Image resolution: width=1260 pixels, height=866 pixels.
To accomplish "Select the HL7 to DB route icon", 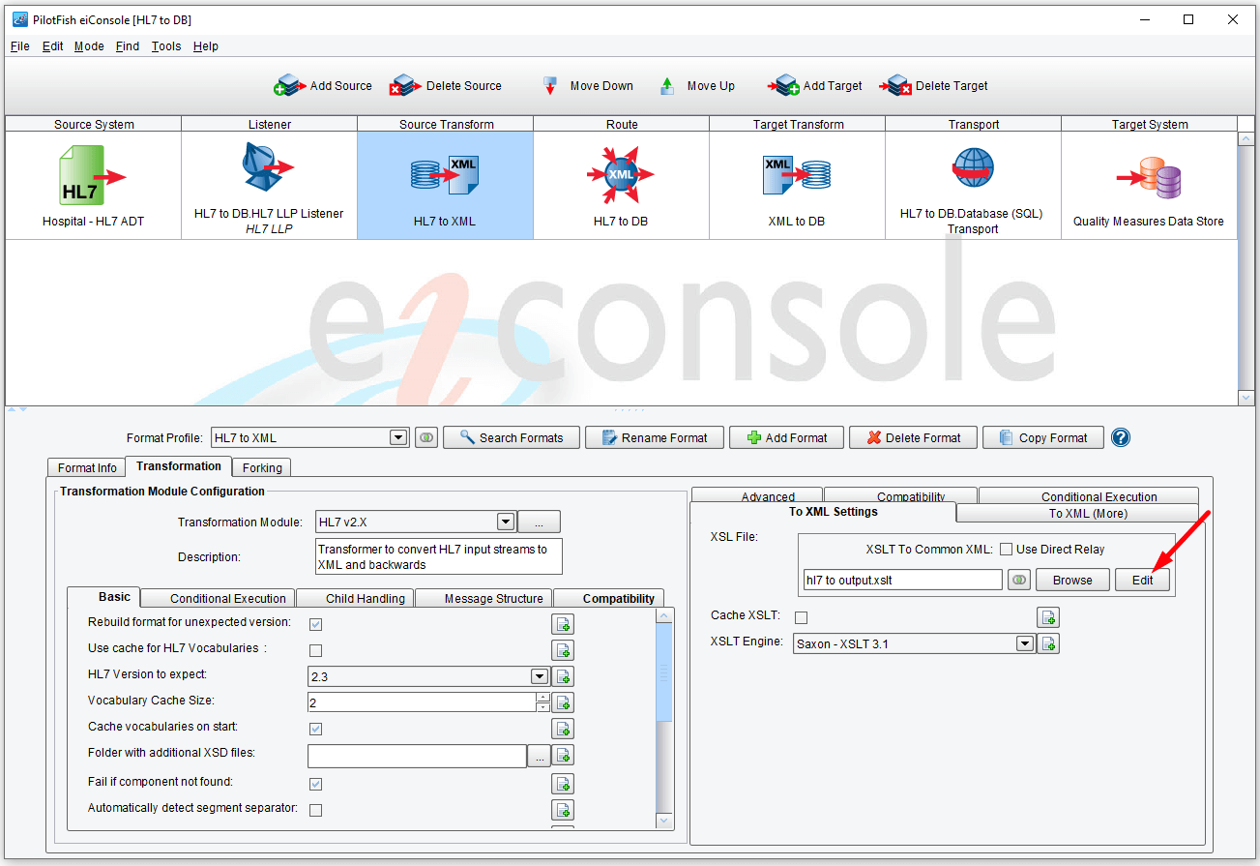I will pos(621,175).
